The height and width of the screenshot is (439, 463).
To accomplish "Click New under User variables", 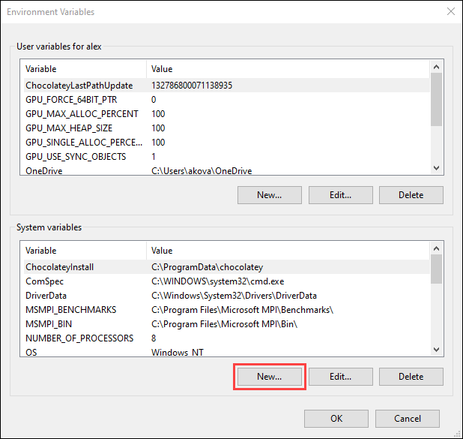I will click(x=269, y=195).
